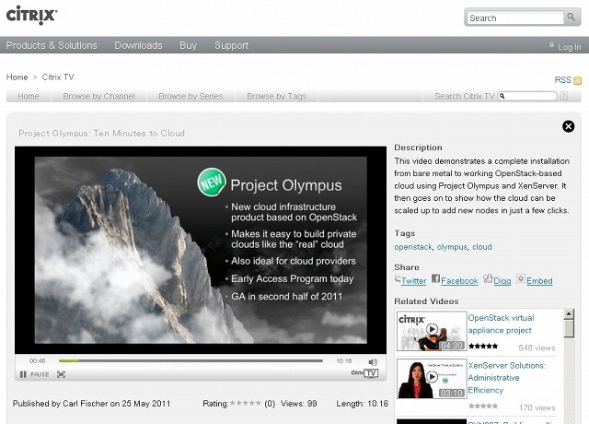589x424 pixels.
Task: Open the Downloads menu
Action: tap(138, 45)
